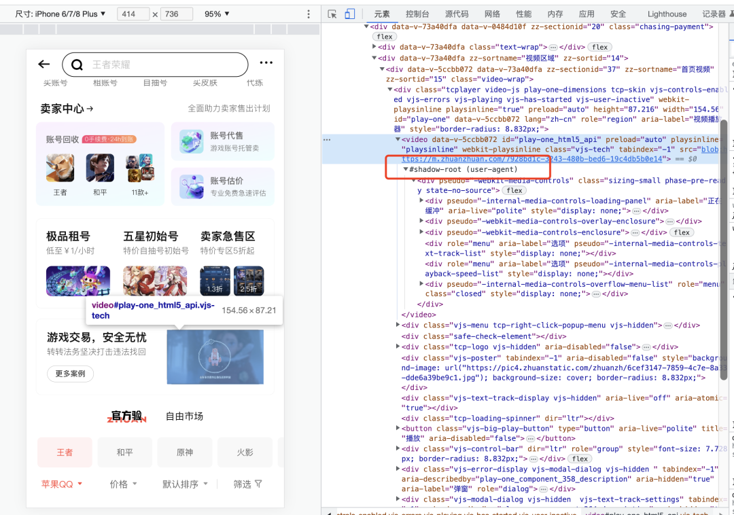Open the 苹果QQ filter dropdown
734x515 pixels.
coord(62,484)
